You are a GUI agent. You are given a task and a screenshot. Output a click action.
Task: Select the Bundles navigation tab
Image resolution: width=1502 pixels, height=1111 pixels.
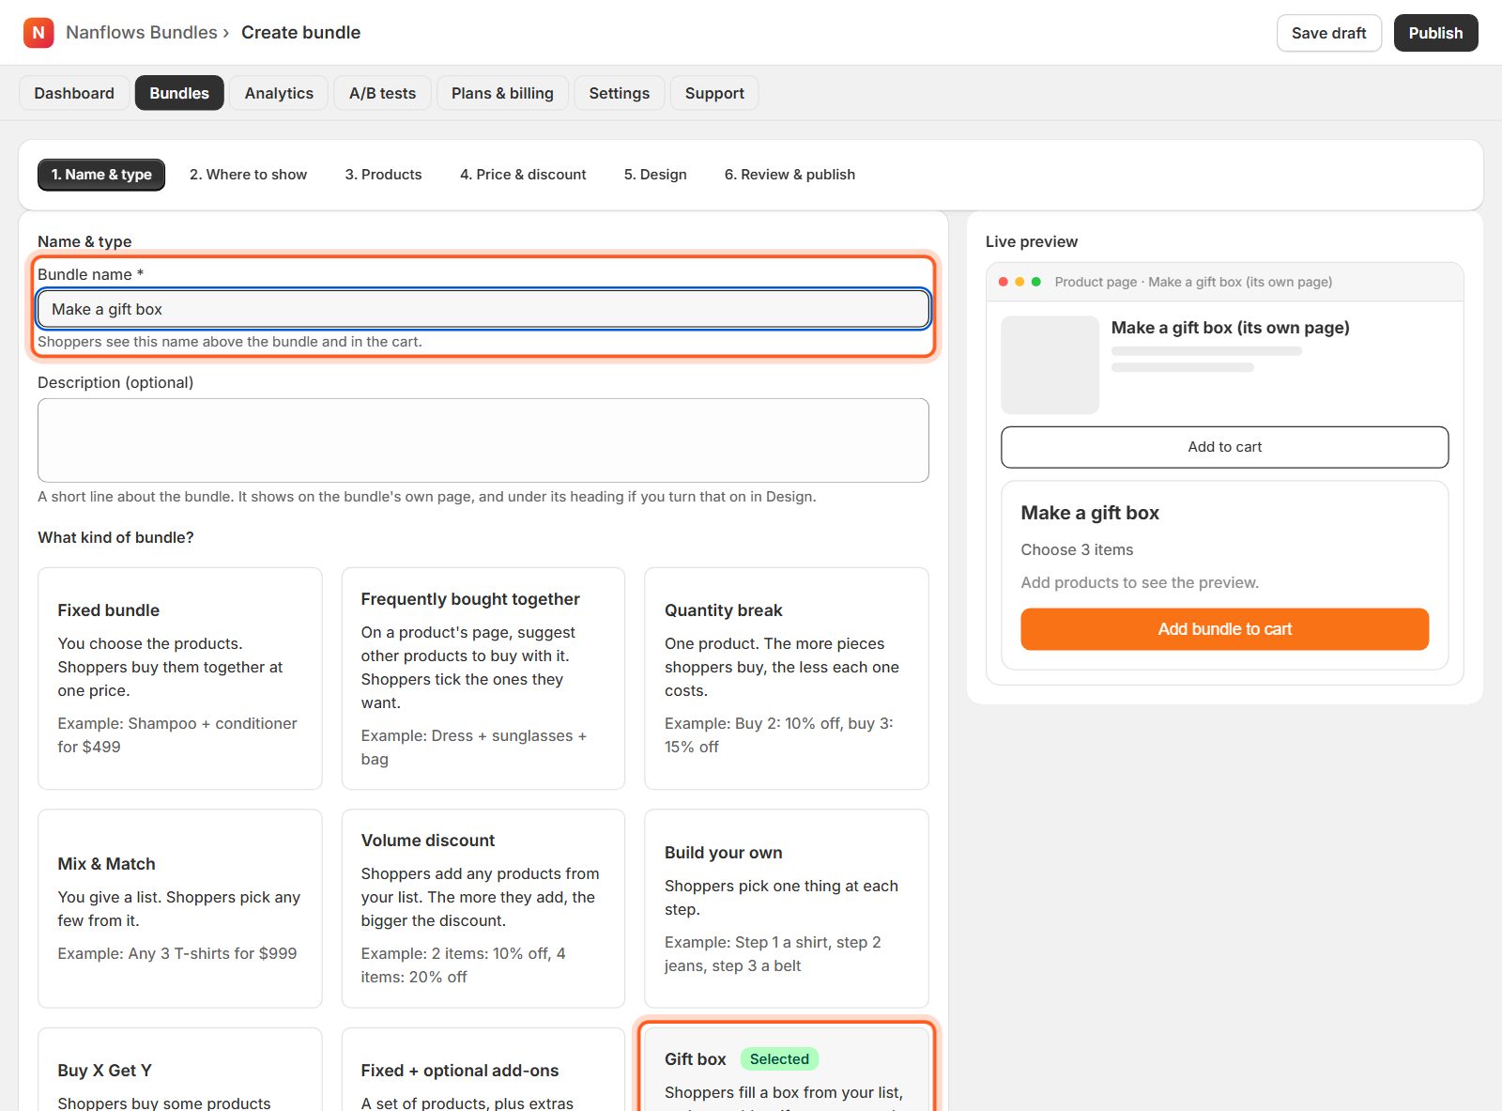[x=179, y=93]
